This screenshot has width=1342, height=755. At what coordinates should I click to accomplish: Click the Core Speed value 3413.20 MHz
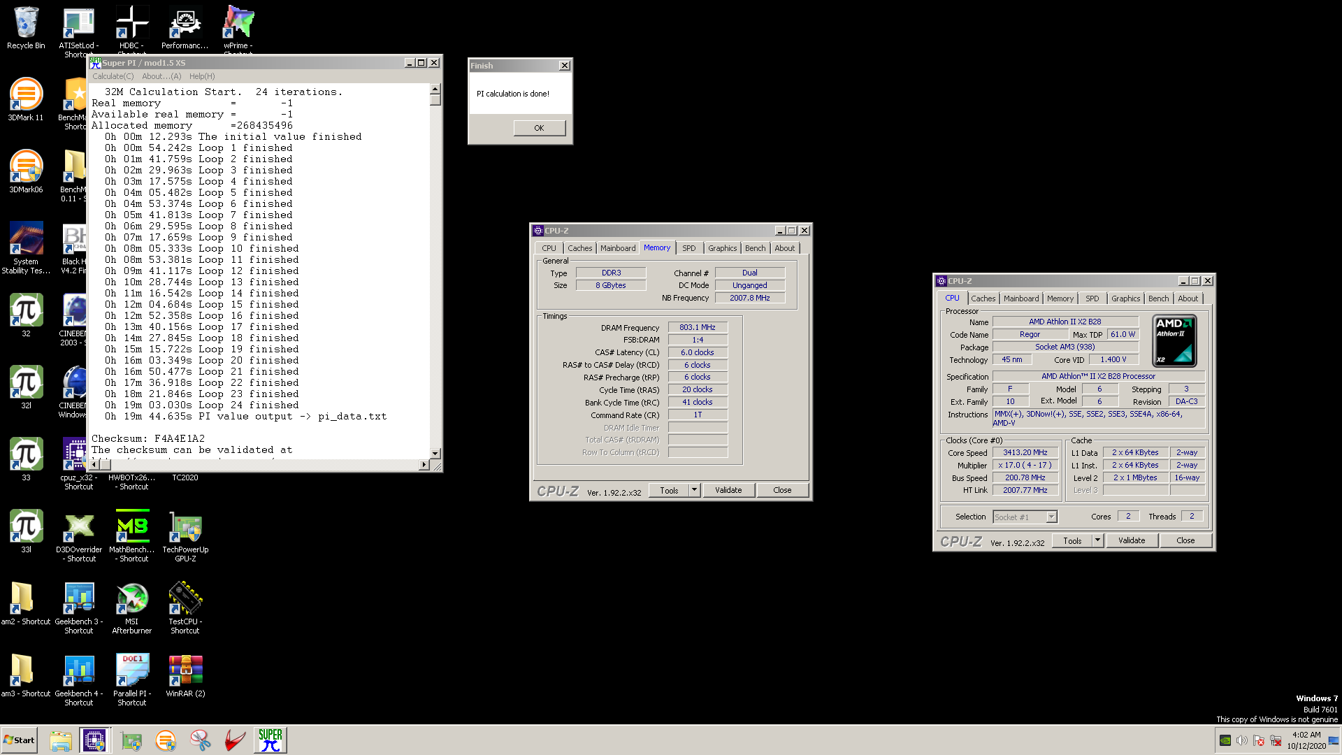(1025, 452)
